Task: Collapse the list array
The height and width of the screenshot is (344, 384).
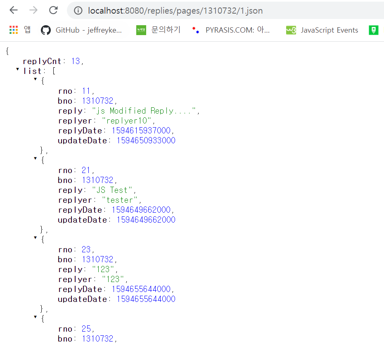Action: (x=17, y=69)
